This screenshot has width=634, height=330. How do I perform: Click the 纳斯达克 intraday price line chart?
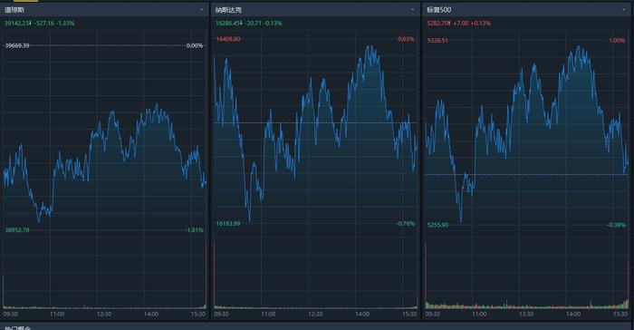(x=315, y=133)
